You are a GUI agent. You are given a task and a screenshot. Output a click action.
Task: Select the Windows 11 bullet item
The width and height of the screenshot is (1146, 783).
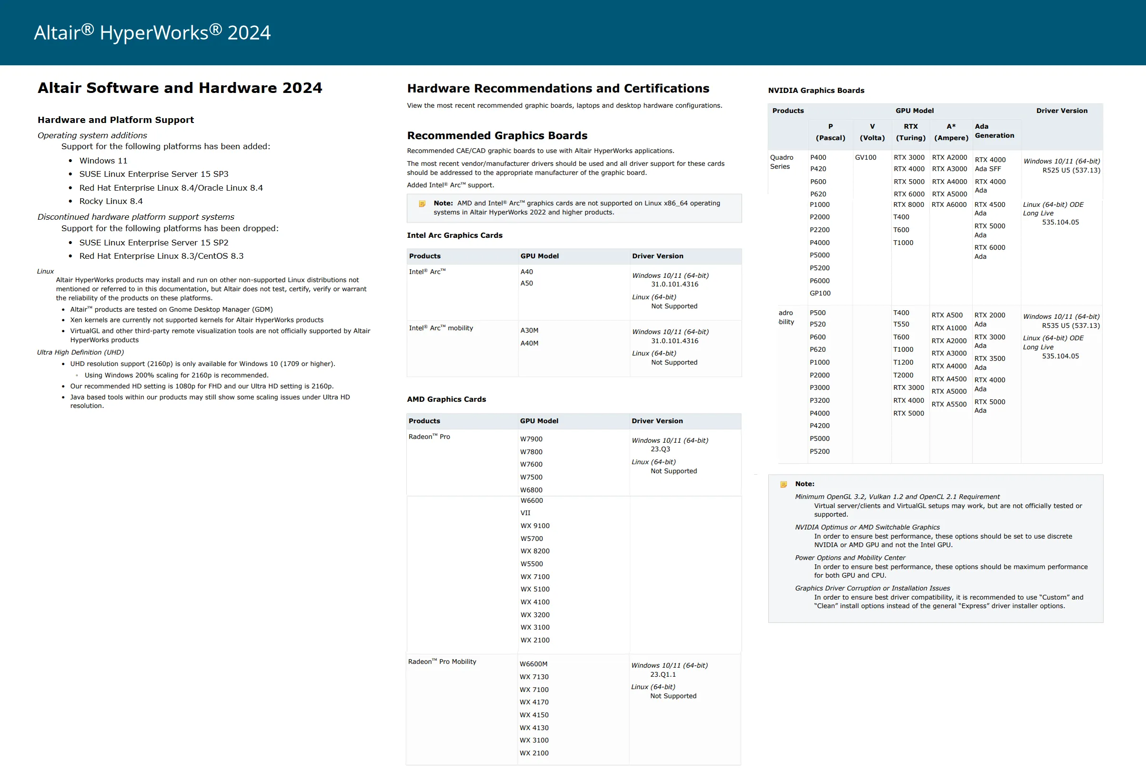coord(103,161)
